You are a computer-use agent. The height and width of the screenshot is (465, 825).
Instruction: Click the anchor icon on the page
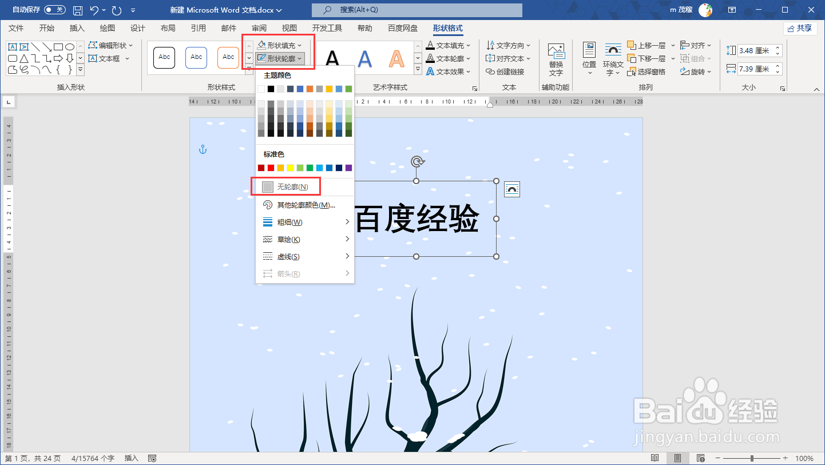202,149
